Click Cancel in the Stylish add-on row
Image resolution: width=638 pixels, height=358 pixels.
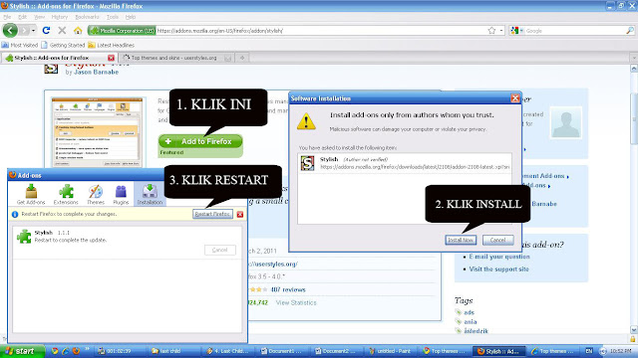coord(219,250)
